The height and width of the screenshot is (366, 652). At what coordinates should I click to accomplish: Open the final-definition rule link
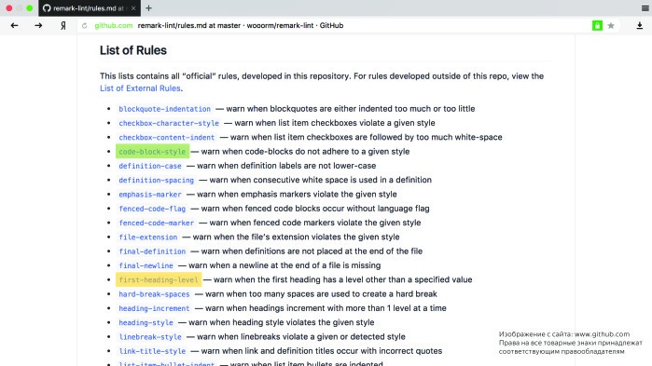152,251
